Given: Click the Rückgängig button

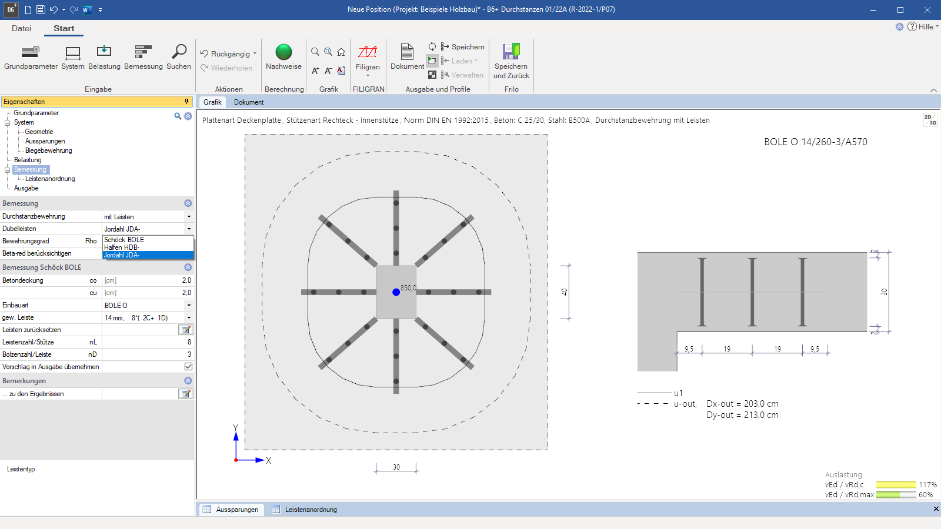Looking at the screenshot, I should click(x=225, y=53).
